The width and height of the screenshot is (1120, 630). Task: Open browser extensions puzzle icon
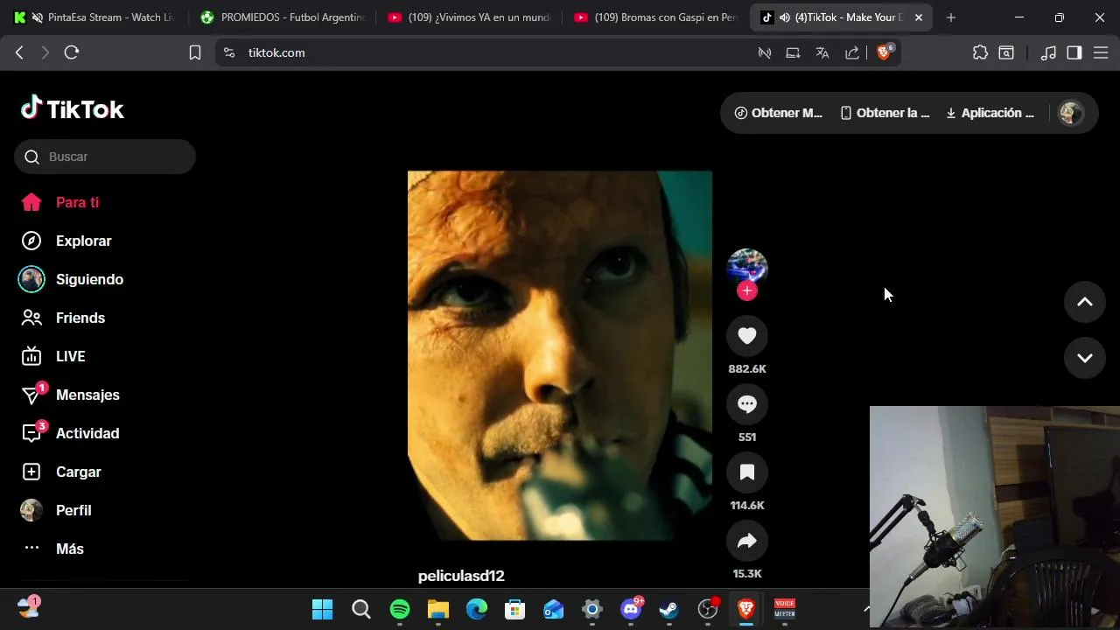980,52
